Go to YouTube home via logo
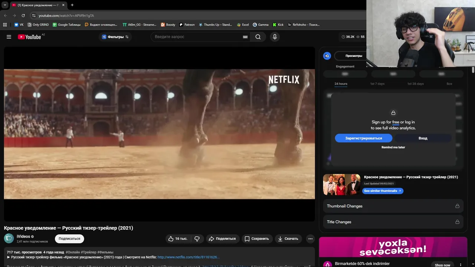The image size is (475, 267). tap(29, 37)
